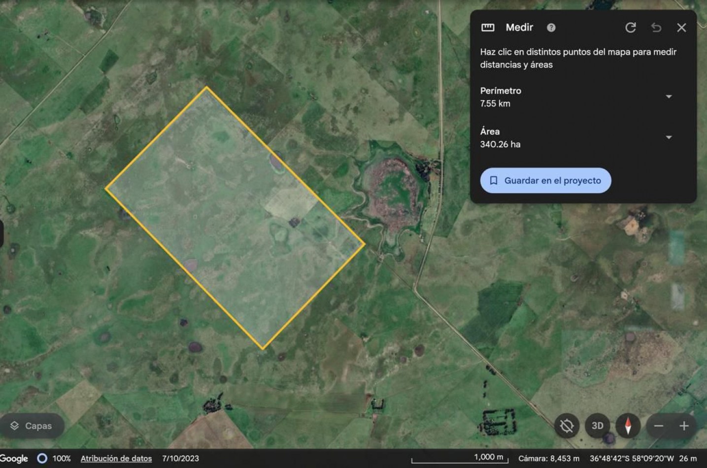Open the Capas layers menu
The height and width of the screenshot is (468, 707).
[32, 426]
